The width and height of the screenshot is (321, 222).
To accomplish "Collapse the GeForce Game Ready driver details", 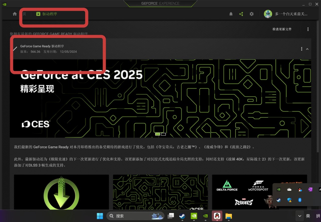I will 307,49.
